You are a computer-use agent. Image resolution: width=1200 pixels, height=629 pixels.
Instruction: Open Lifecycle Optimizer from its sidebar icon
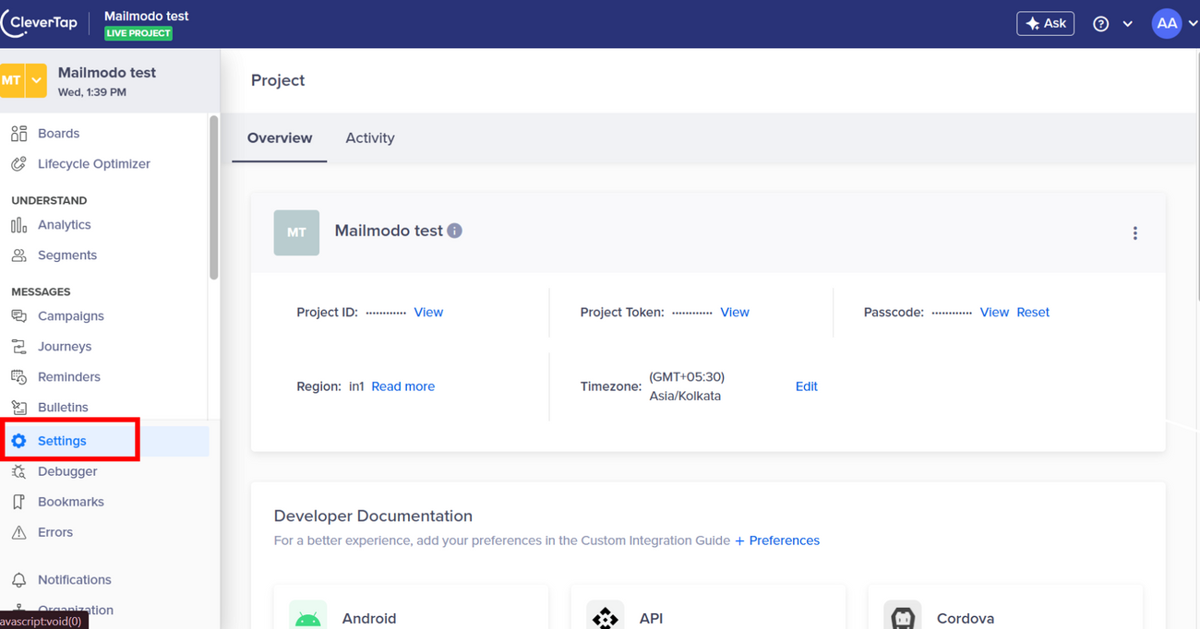pyautogui.click(x=18, y=164)
